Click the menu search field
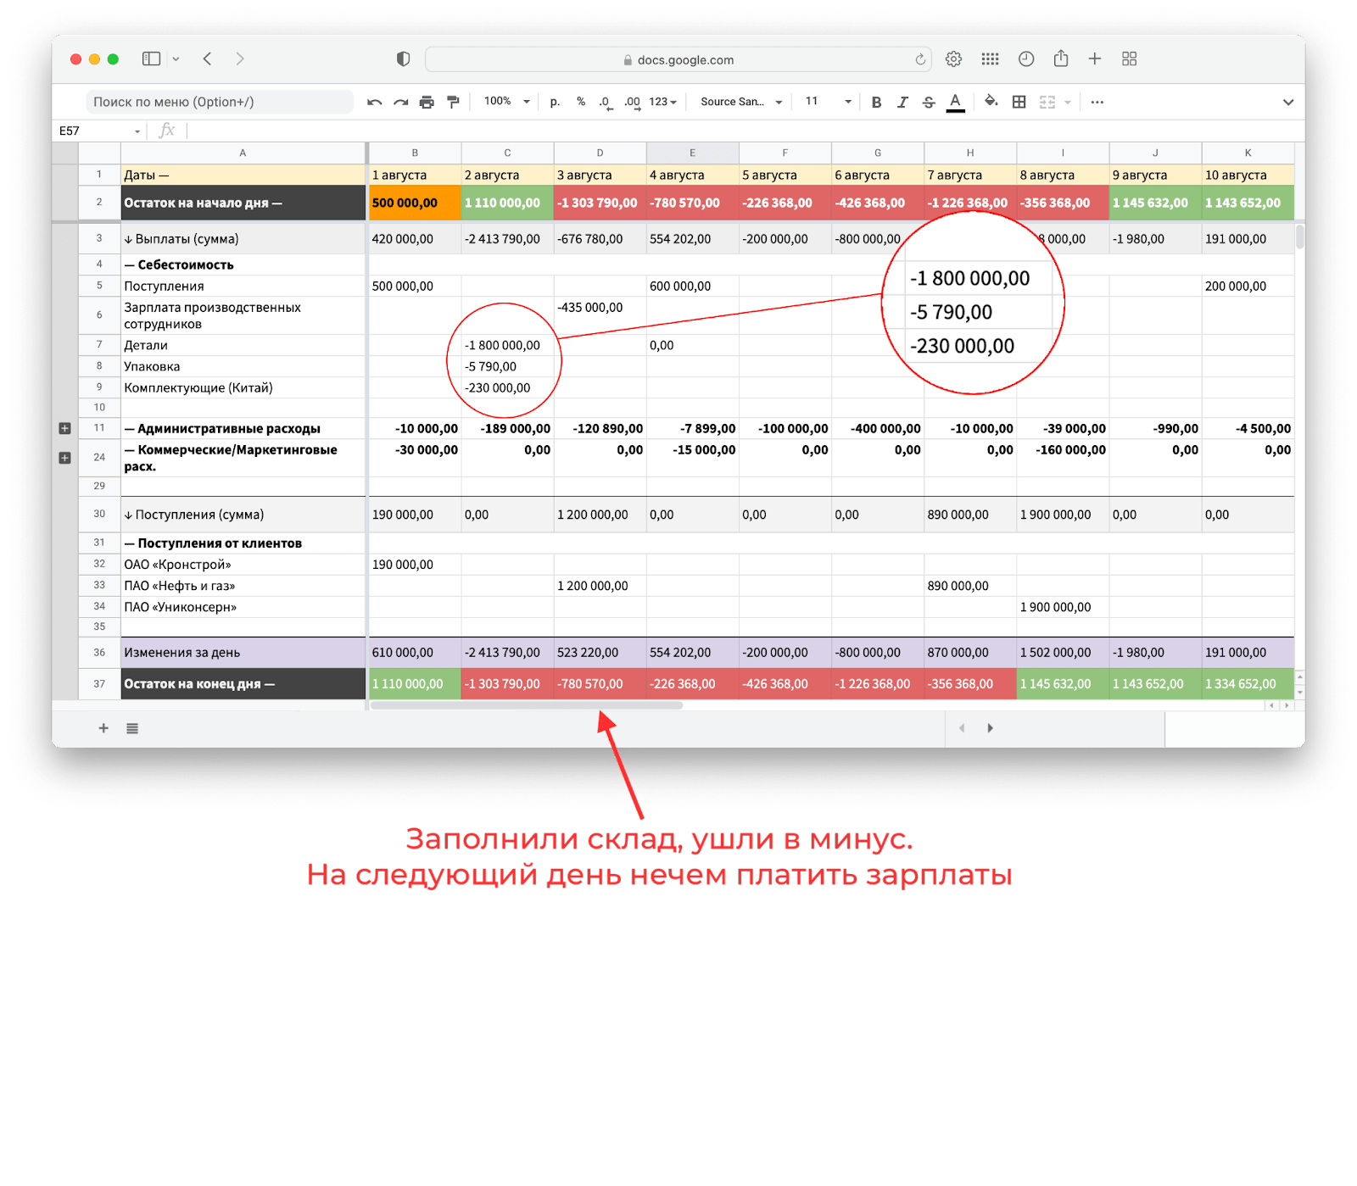The image size is (1357, 1186). click(x=219, y=102)
